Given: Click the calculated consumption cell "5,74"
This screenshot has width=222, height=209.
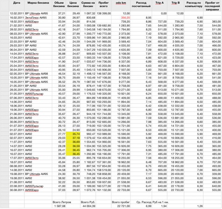Looking at the screenshot, I should [141, 126].
